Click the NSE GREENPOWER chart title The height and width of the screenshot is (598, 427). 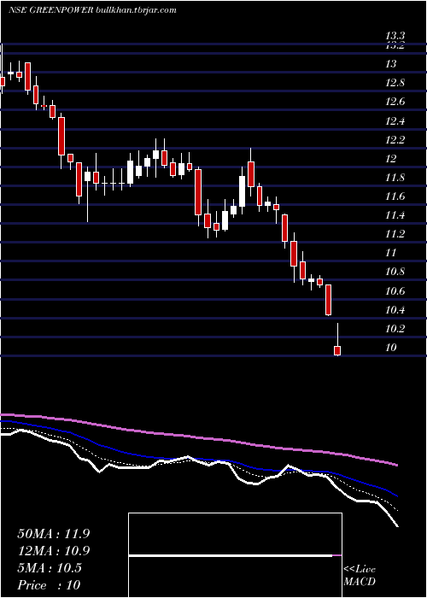(92, 10)
